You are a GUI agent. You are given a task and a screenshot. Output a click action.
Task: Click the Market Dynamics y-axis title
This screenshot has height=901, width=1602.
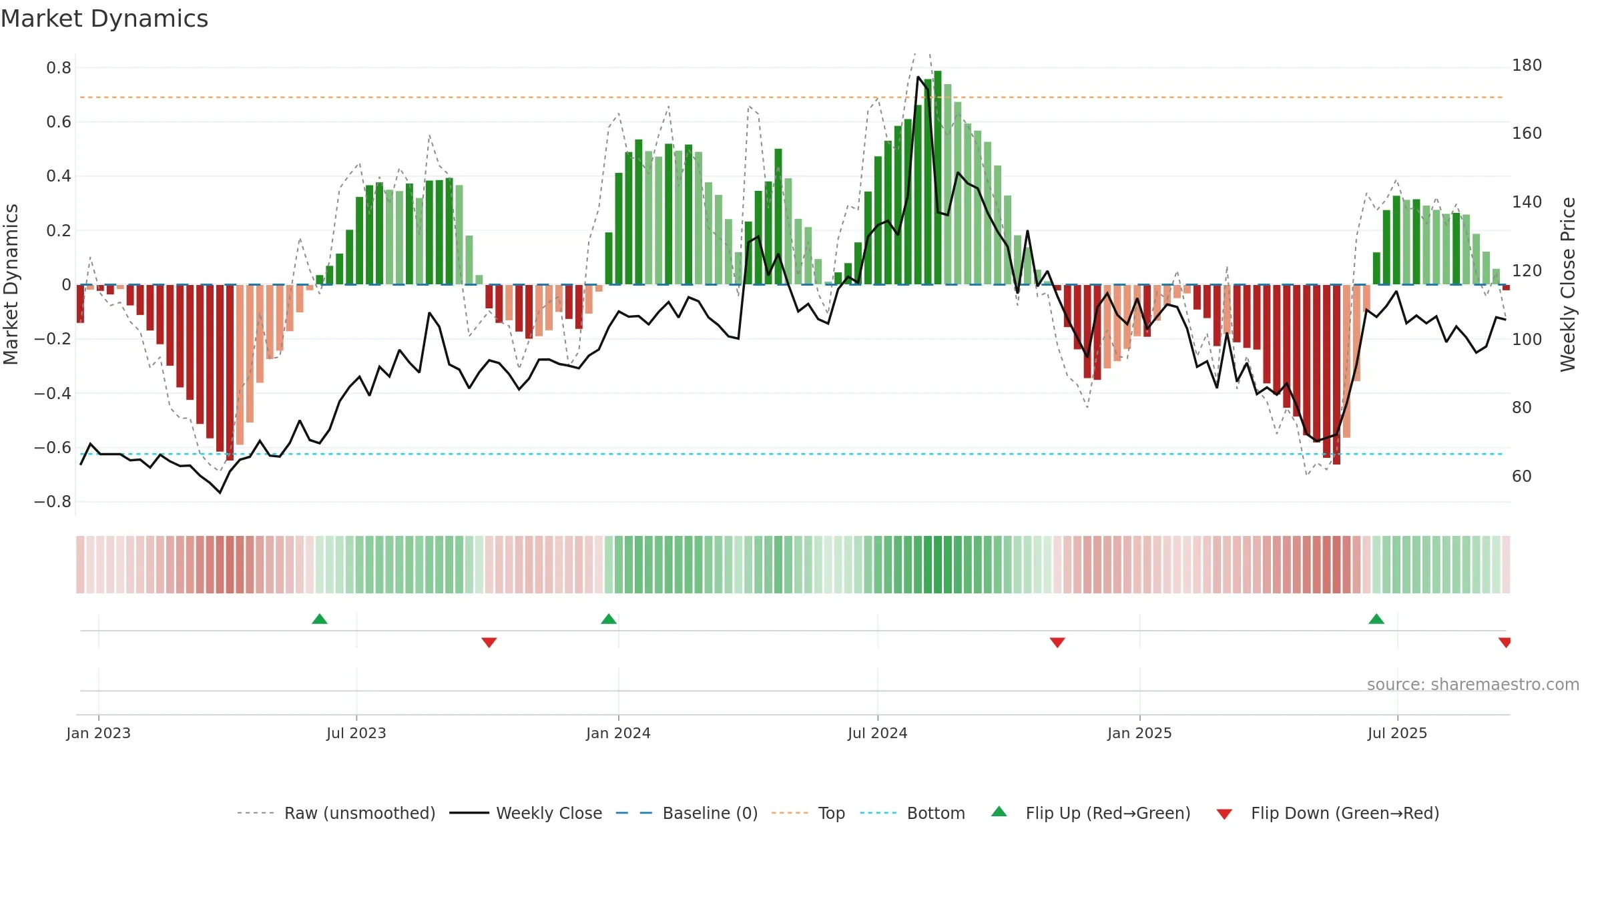click(x=11, y=284)
